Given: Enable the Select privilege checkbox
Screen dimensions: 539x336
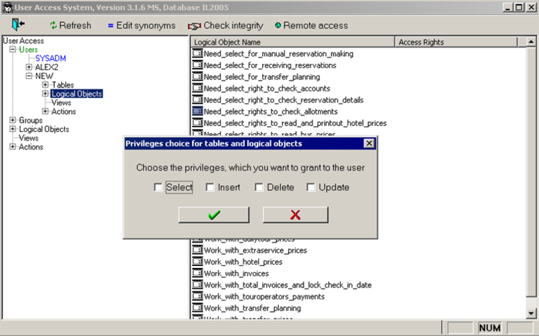Looking at the screenshot, I should (x=158, y=187).
